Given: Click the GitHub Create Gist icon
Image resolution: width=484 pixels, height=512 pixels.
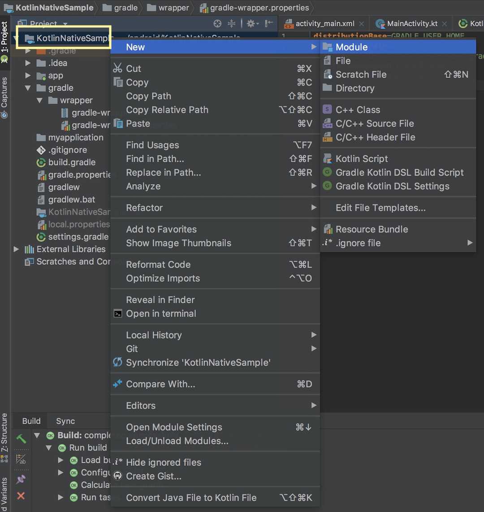Looking at the screenshot, I should click(x=117, y=476).
